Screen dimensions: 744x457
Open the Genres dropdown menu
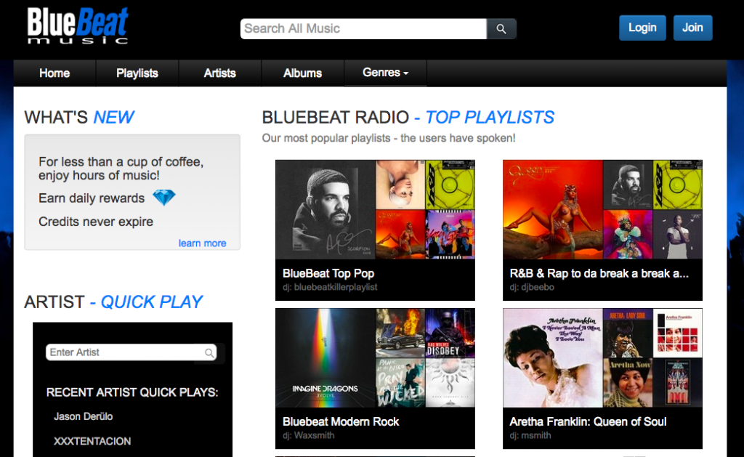tap(385, 73)
